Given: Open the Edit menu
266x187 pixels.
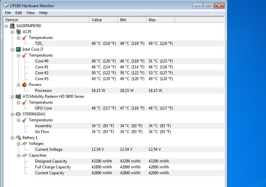Looking at the screenshot, I should pyautogui.click(x=18, y=13).
